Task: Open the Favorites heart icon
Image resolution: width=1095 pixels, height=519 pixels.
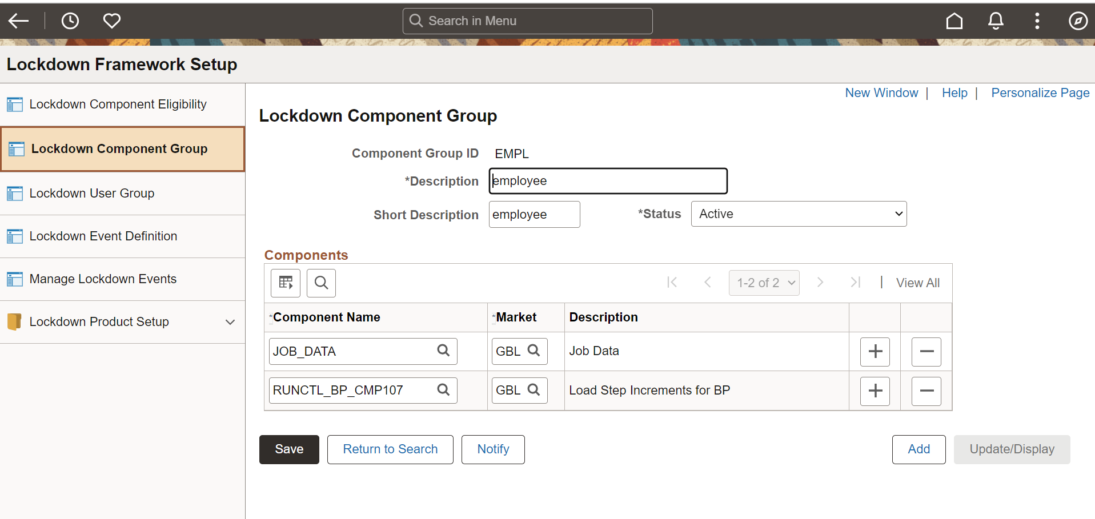Action: (111, 21)
